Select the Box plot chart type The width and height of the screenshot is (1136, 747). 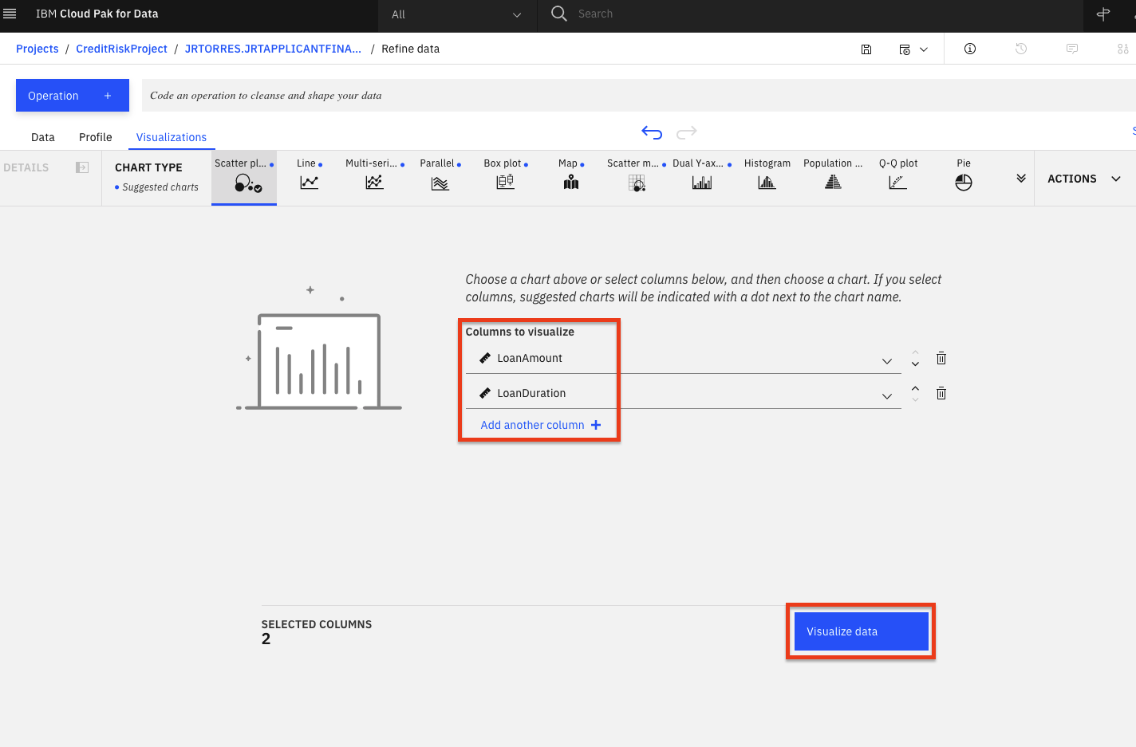(x=506, y=175)
